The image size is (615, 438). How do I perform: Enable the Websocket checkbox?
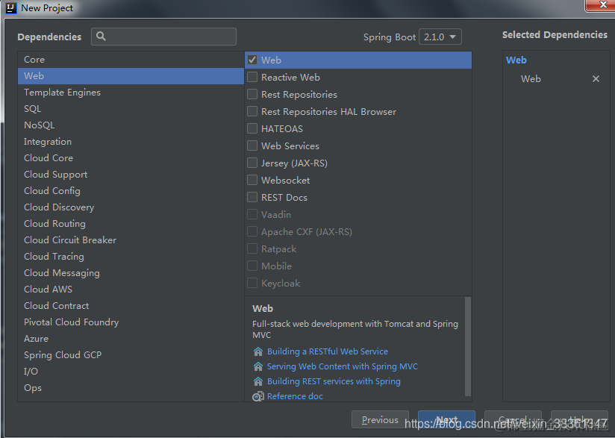click(252, 180)
